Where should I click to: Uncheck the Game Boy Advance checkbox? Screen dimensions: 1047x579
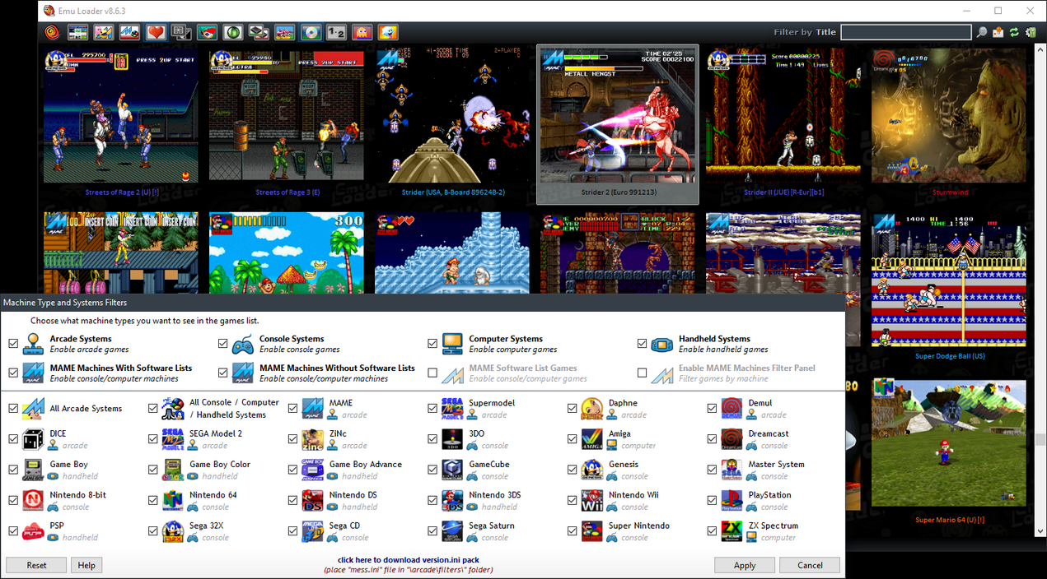pyautogui.click(x=293, y=470)
